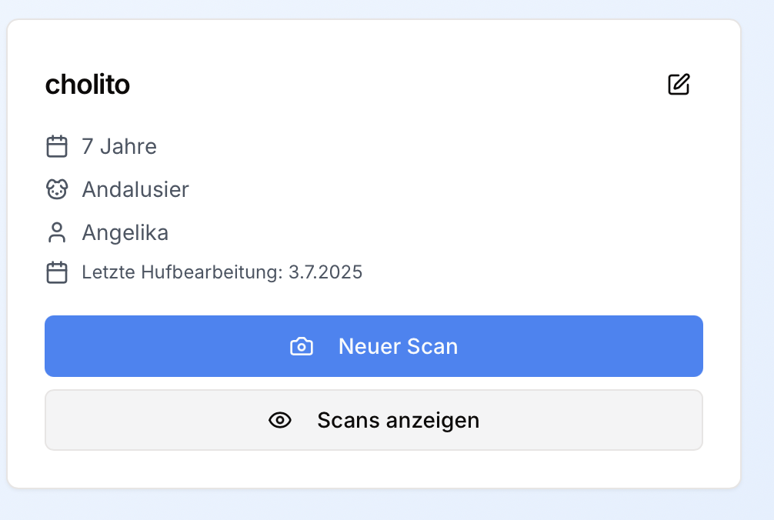
Task: Click the owner name Angelika
Action: pos(125,232)
